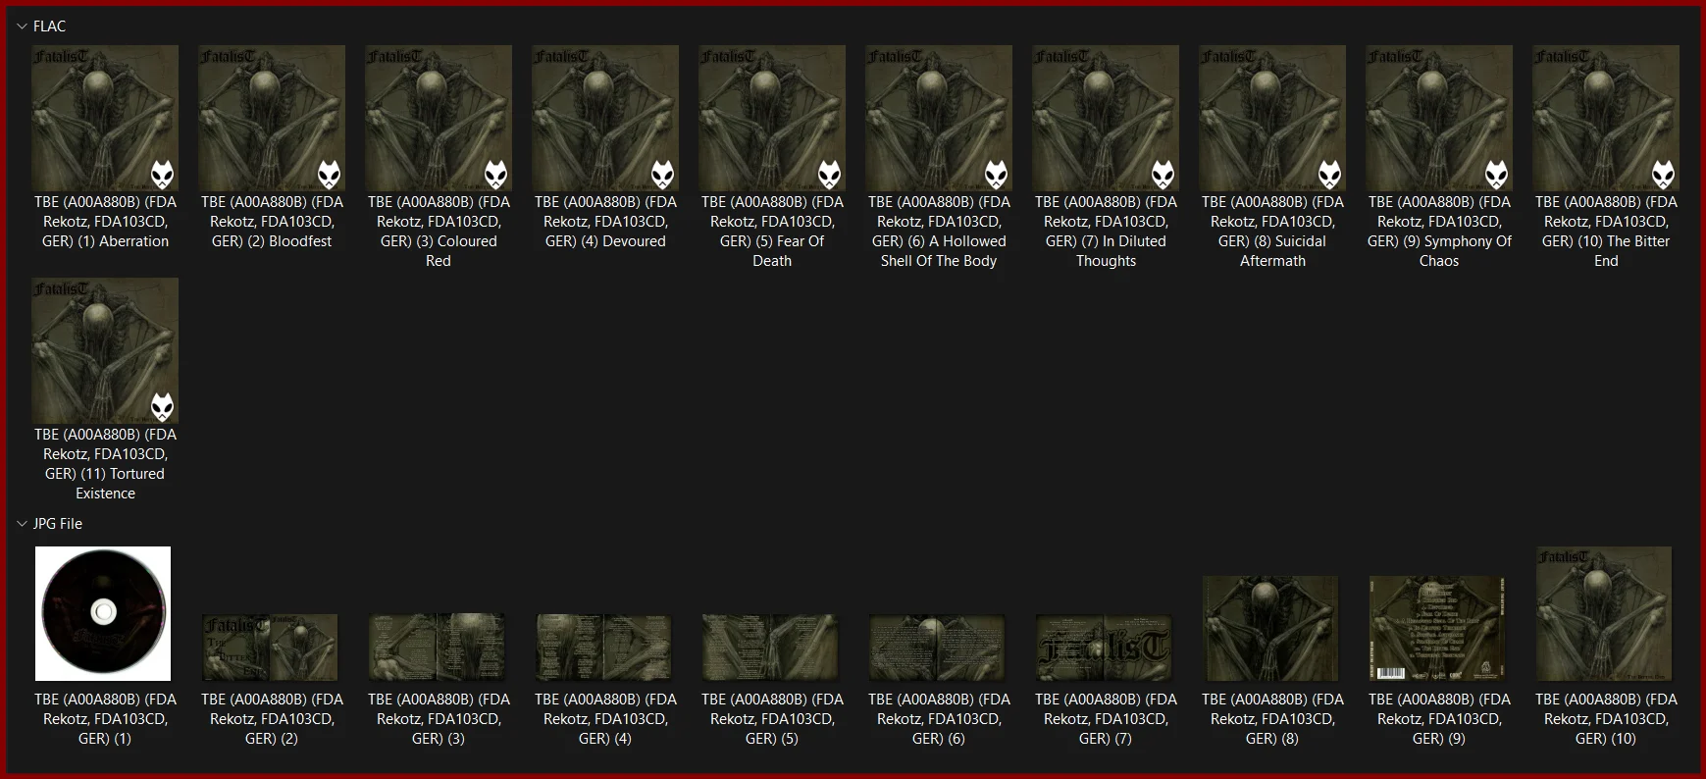Click file name ending '(2) Bloodfest'
The height and width of the screenshot is (779, 1706).
click(x=272, y=222)
